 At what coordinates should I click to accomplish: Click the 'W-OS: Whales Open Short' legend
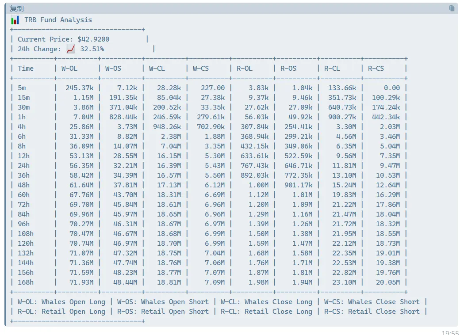[x=163, y=301]
